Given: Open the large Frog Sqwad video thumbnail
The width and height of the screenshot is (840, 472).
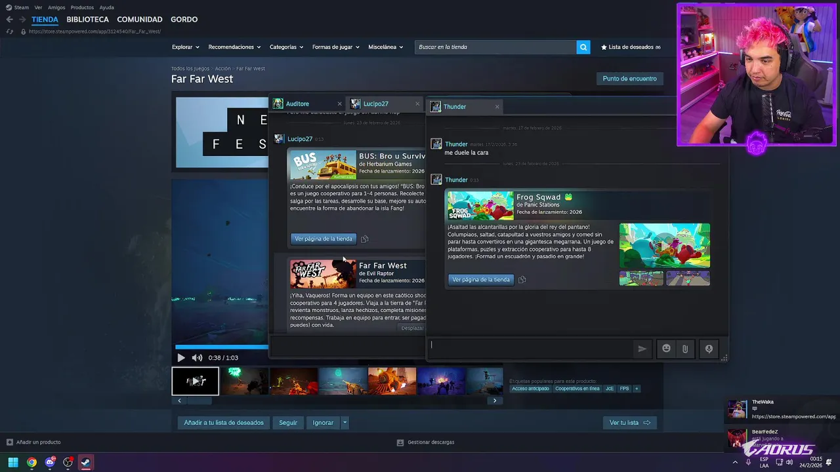Looking at the screenshot, I should click(664, 246).
